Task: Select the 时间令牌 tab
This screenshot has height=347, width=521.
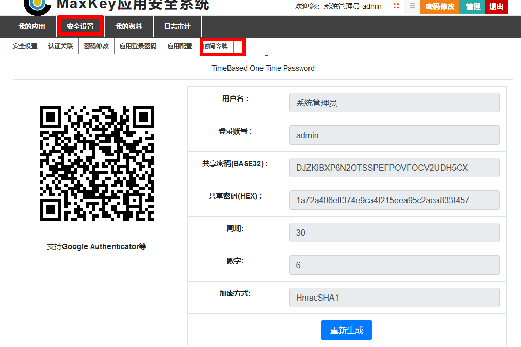Action: click(216, 46)
